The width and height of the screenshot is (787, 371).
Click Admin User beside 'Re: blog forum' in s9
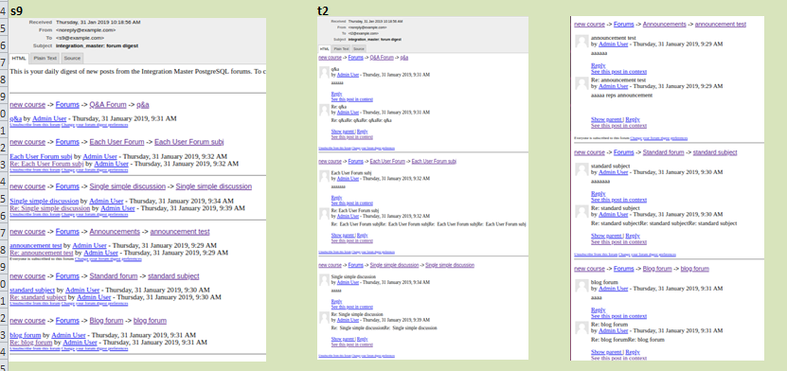click(80, 343)
